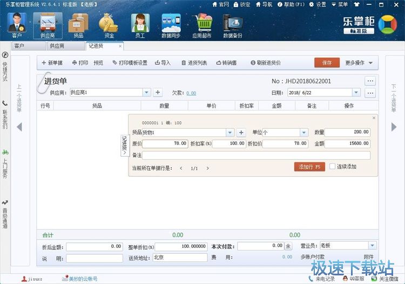Open the 日期 date picker dropdown
This screenshot has width=405, height=284.
[x=356, y=92]
